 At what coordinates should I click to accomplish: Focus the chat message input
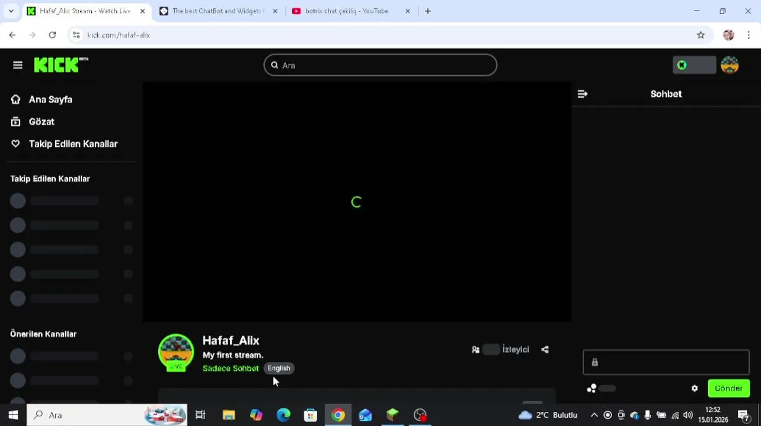pos(666,362)
